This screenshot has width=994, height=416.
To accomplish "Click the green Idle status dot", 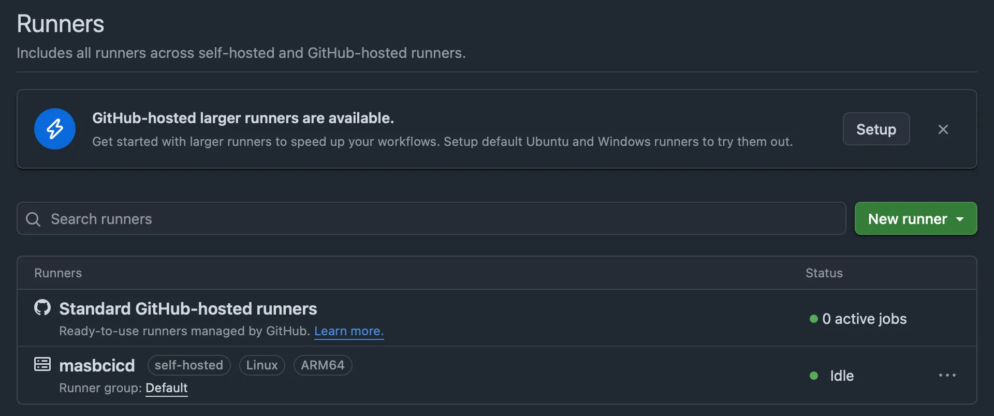I will pos(814,376).
